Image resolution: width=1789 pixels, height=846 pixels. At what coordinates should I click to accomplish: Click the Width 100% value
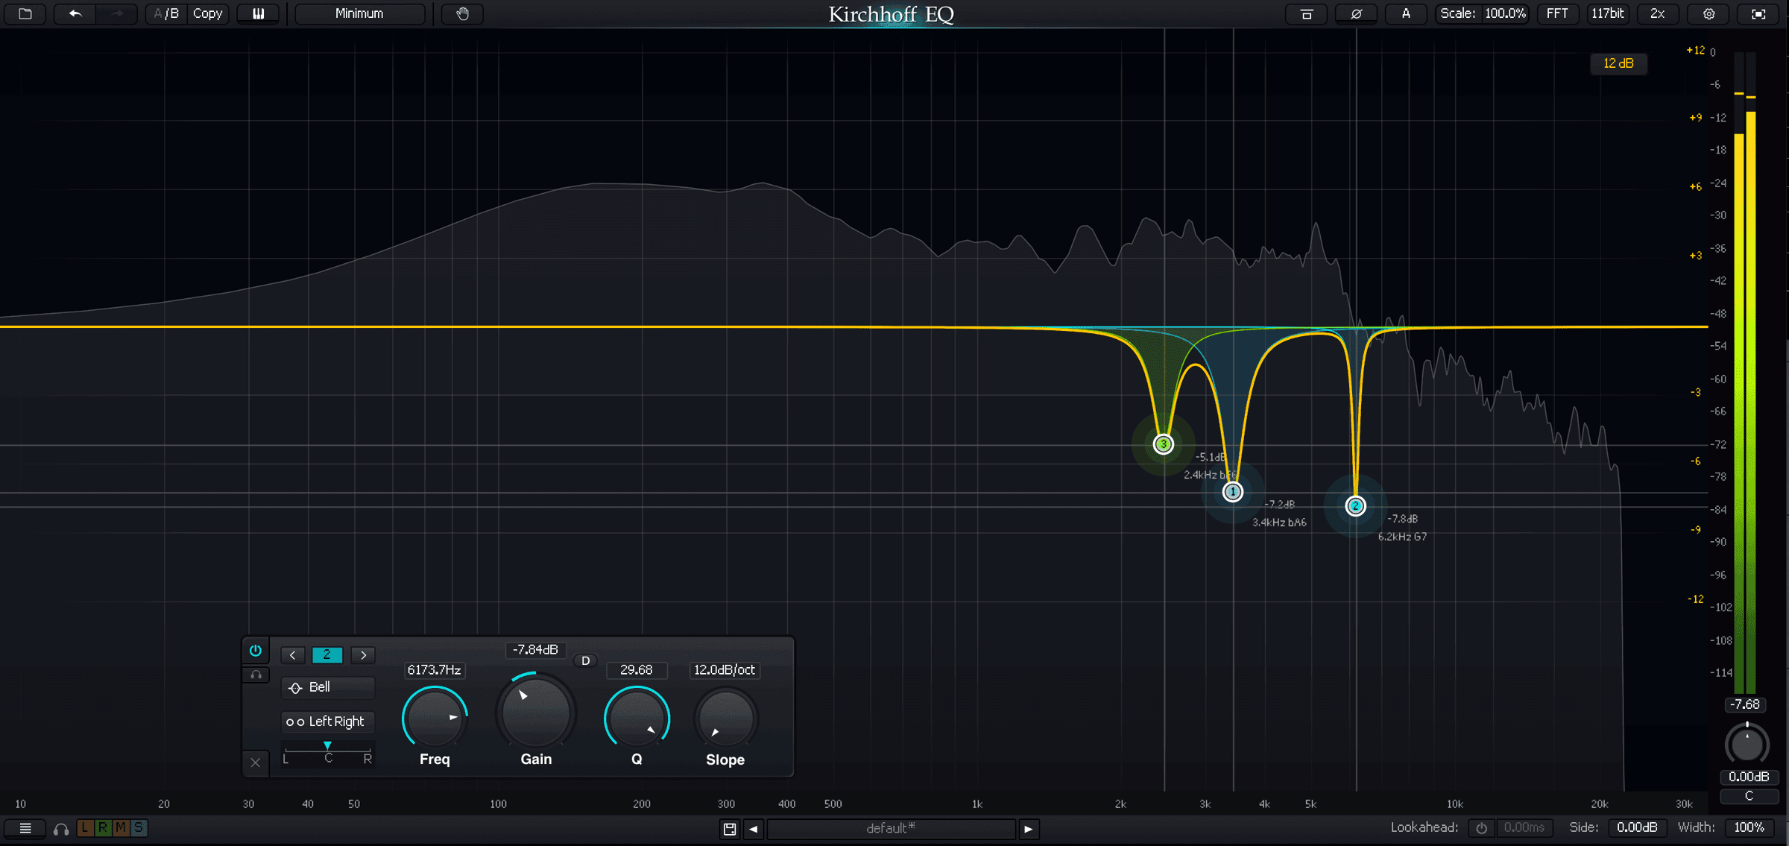point(1749,828)
